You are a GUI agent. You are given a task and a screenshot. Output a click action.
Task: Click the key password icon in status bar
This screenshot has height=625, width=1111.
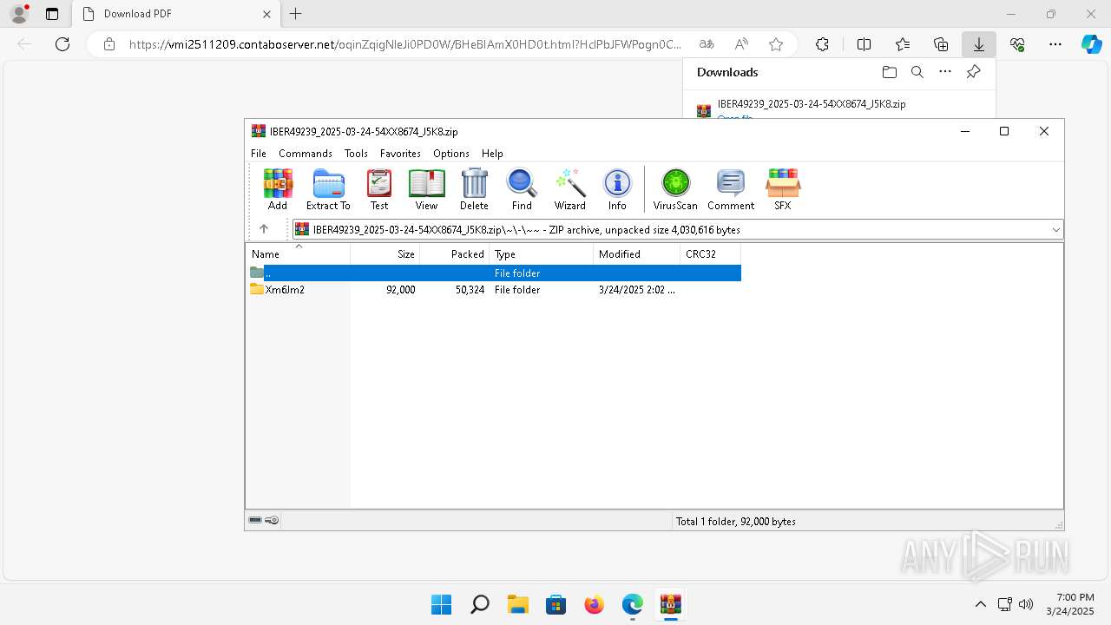[x=273, y=521]
